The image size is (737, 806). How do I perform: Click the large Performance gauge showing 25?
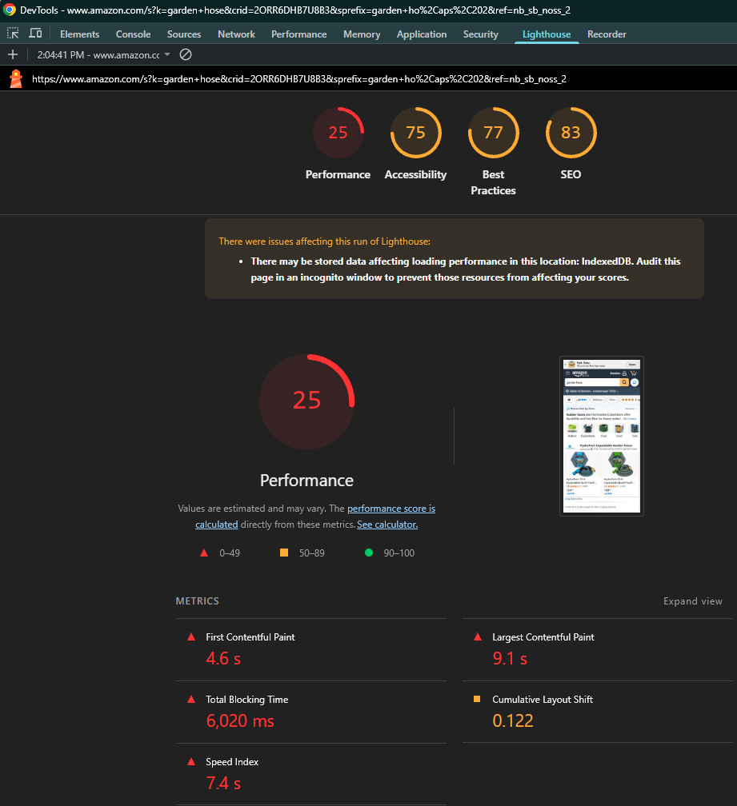[x=307, y=401]
